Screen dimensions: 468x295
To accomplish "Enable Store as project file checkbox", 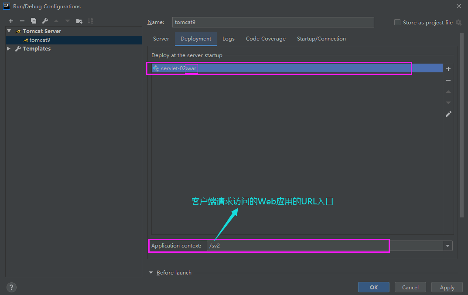I will point(397,22).
